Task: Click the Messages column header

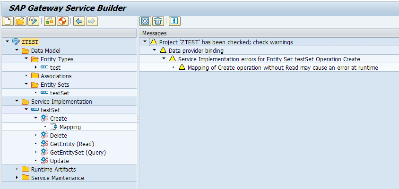Action: (155, 33)
